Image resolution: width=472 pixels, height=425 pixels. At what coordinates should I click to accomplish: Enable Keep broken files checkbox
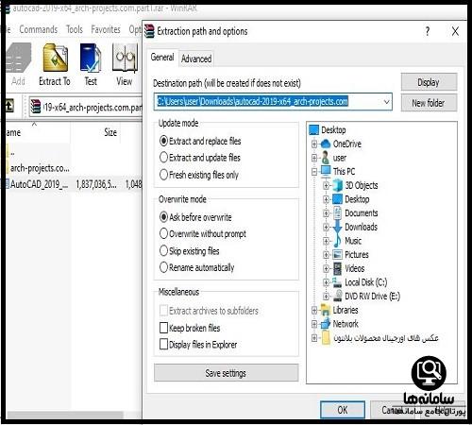tap(163, 328)
